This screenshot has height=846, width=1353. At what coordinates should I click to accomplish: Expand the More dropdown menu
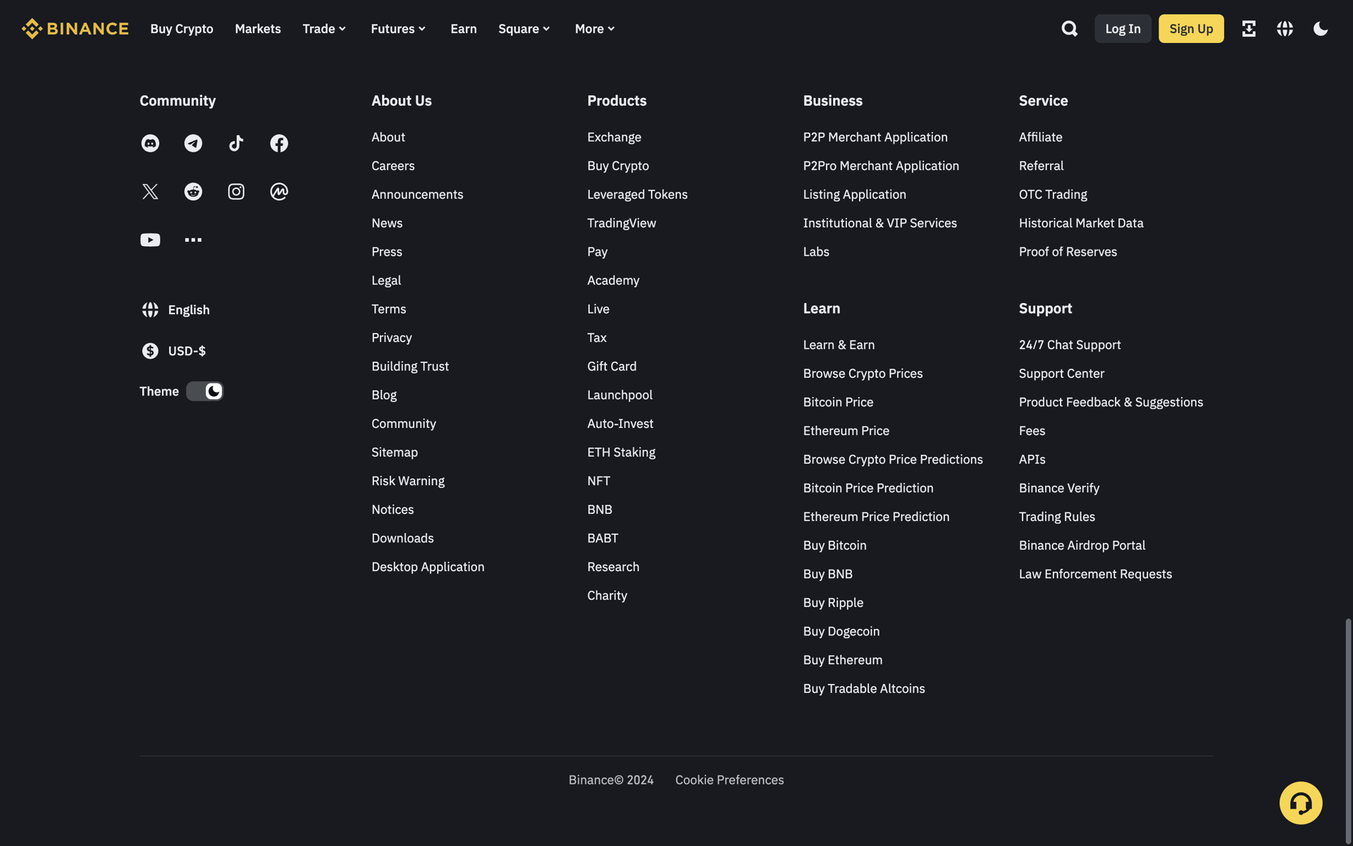click(595, 29)
